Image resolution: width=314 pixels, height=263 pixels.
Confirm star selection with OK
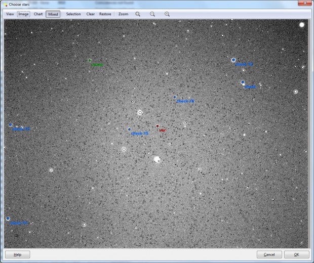click(x=297, y=254)
